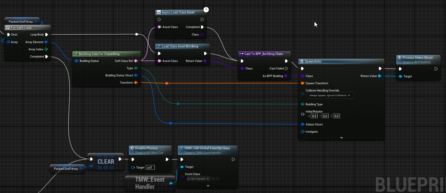Select the Cast To BPP_Building Class node
Image resolution: width=446 pixels, height=193 pixels.
point(265,54)
